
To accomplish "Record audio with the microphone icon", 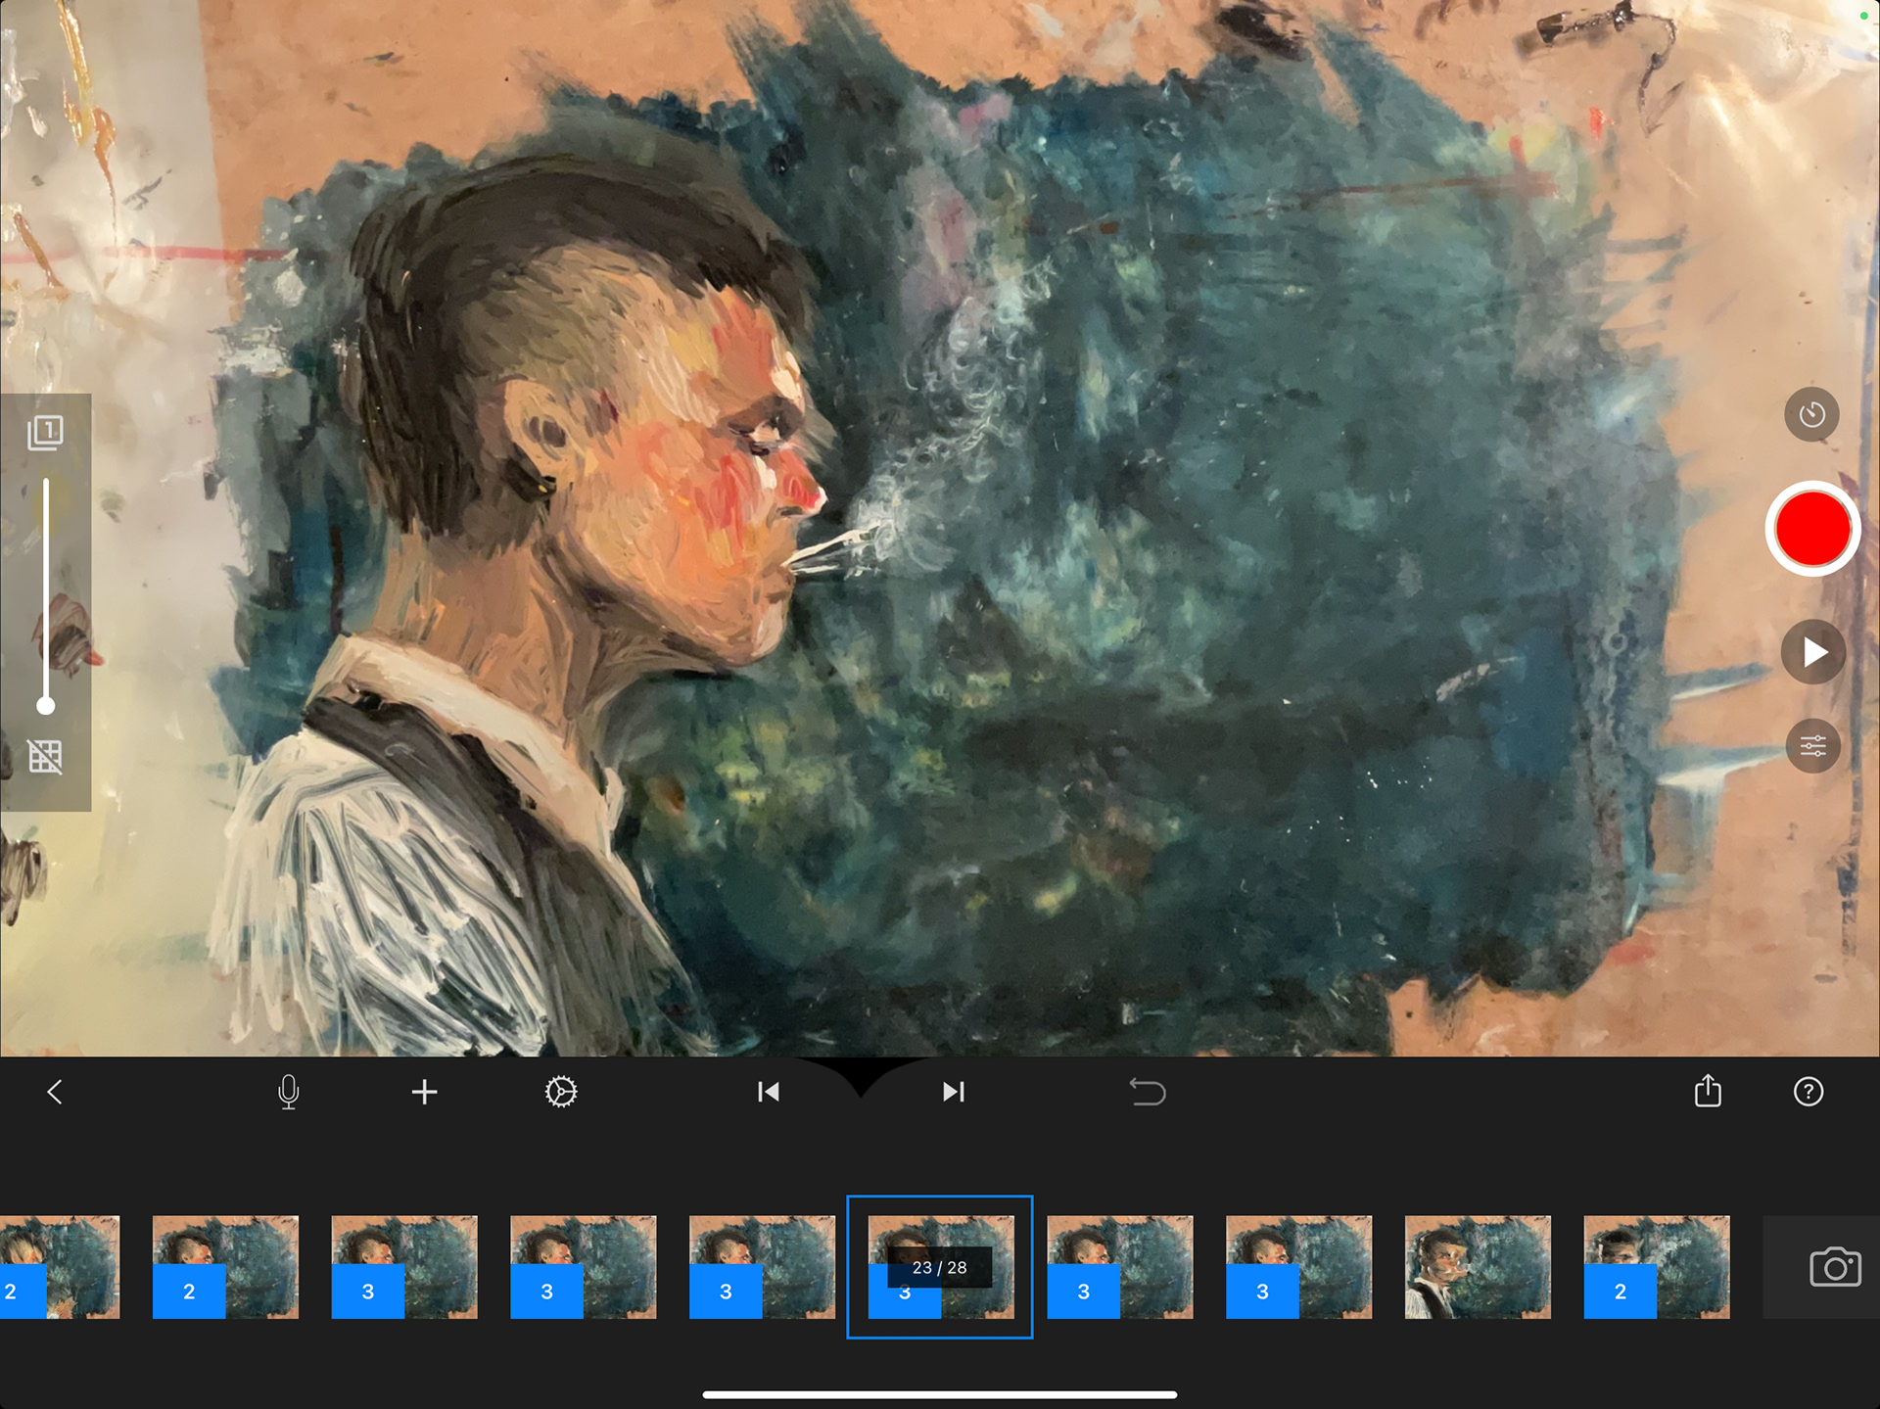I will [x=288, y=1092].
